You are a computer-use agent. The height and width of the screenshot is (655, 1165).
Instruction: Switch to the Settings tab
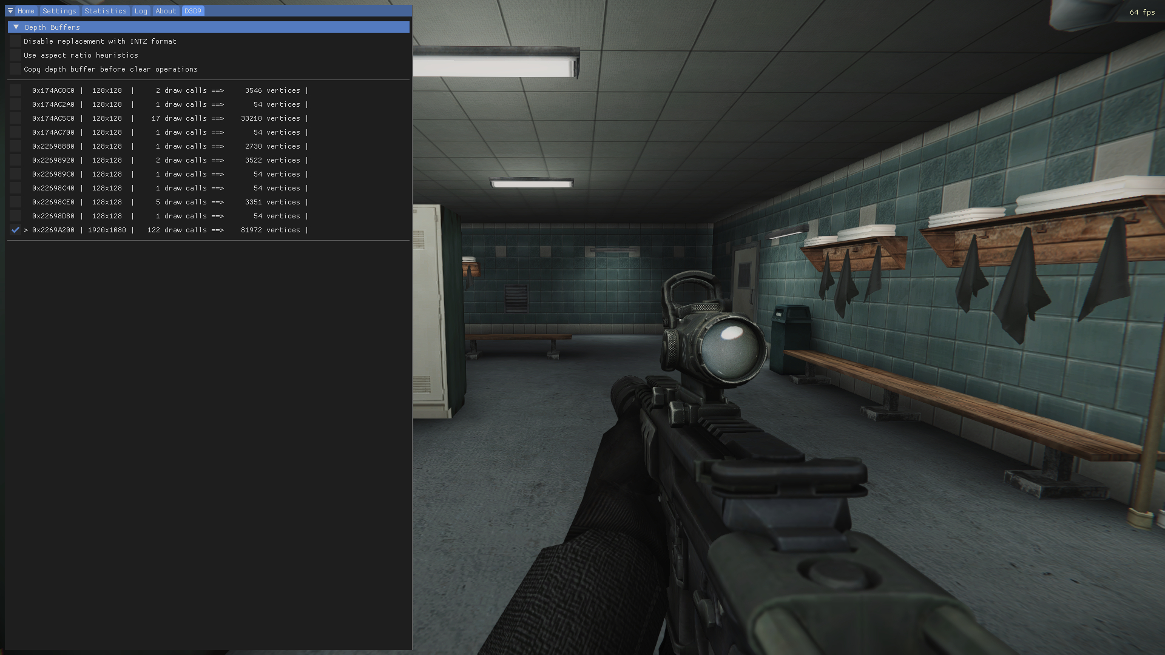[x=59, y=11]
